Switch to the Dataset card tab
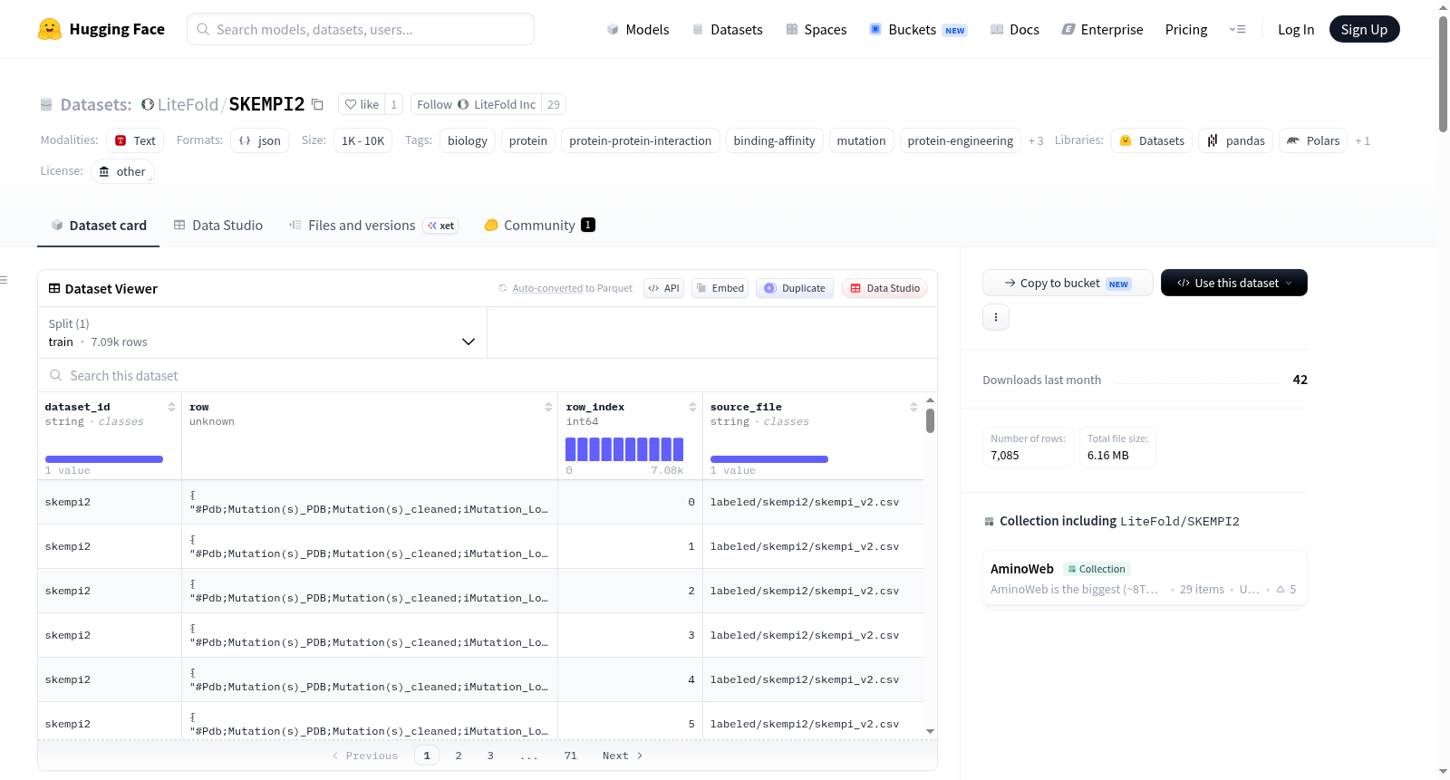1450x780 pixels. tap(98, 225)
